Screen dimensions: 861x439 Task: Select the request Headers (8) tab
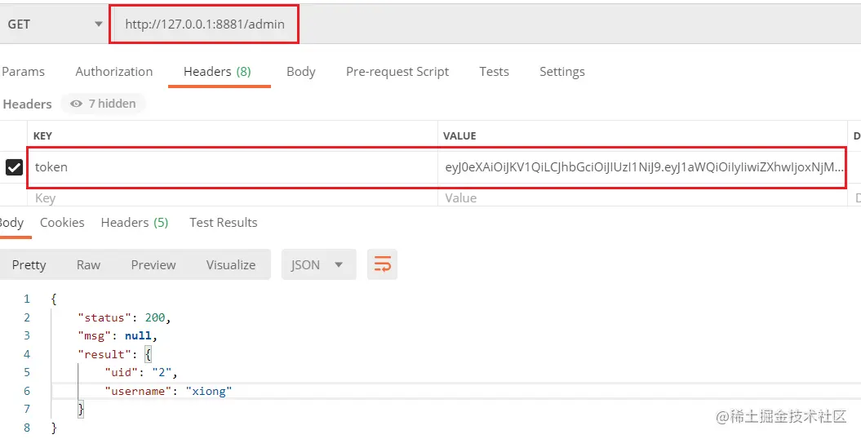click(217, 72)
